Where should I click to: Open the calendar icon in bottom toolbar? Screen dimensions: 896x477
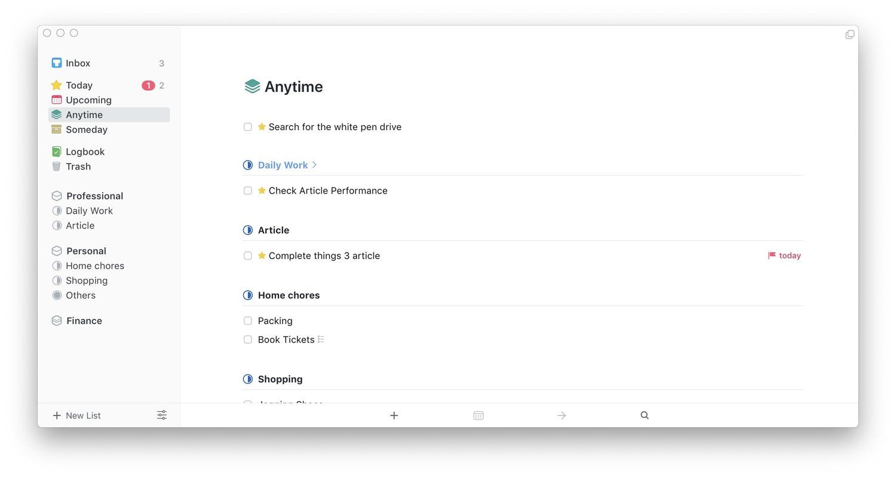click(478, 416)
